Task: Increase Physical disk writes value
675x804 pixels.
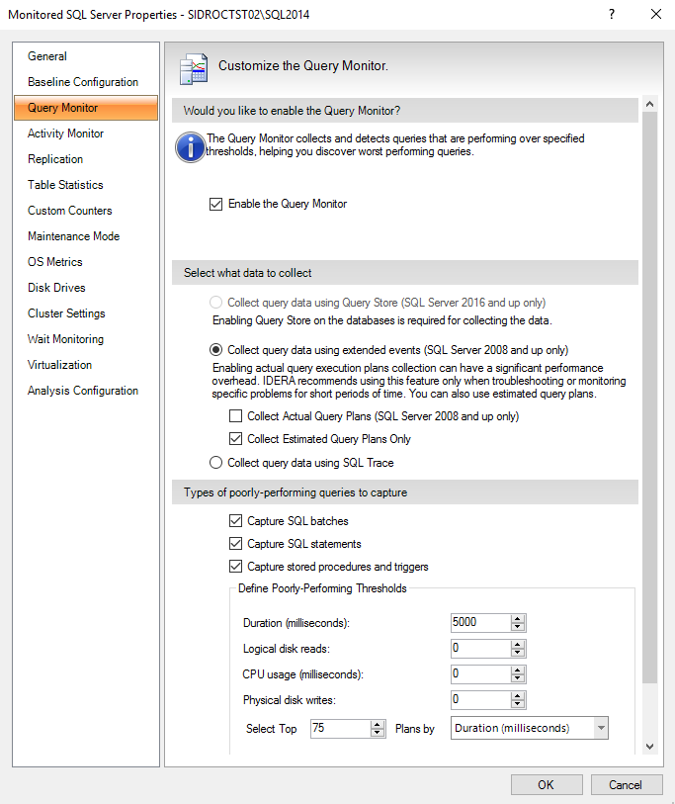Action: [518, 696]
